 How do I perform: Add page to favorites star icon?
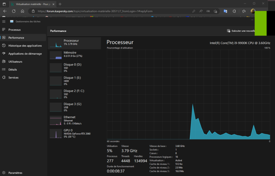click(x=215, y=11)
